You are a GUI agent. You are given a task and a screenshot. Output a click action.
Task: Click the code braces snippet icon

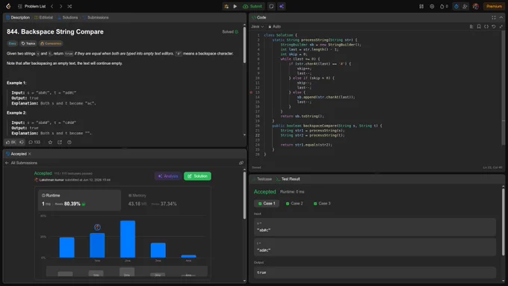[486, 27]
